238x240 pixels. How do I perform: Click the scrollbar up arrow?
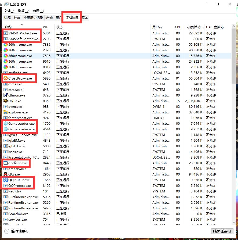(x=233, y=27)
